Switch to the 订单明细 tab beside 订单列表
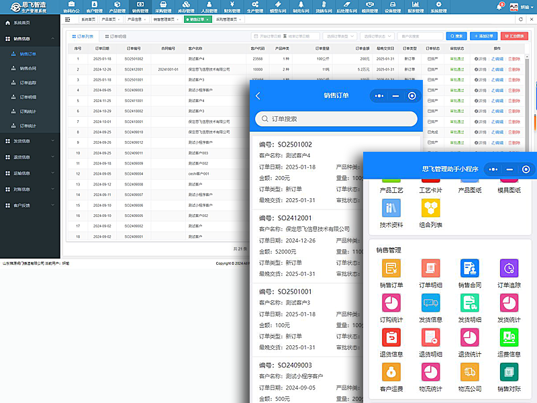This screenshot has height=403, width=537. (115, 36)
